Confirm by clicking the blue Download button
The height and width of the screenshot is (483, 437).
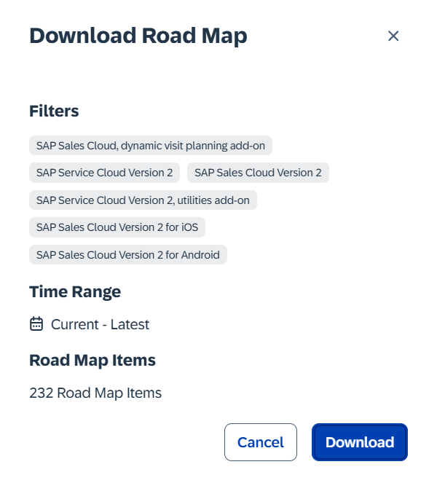point(360,442)
